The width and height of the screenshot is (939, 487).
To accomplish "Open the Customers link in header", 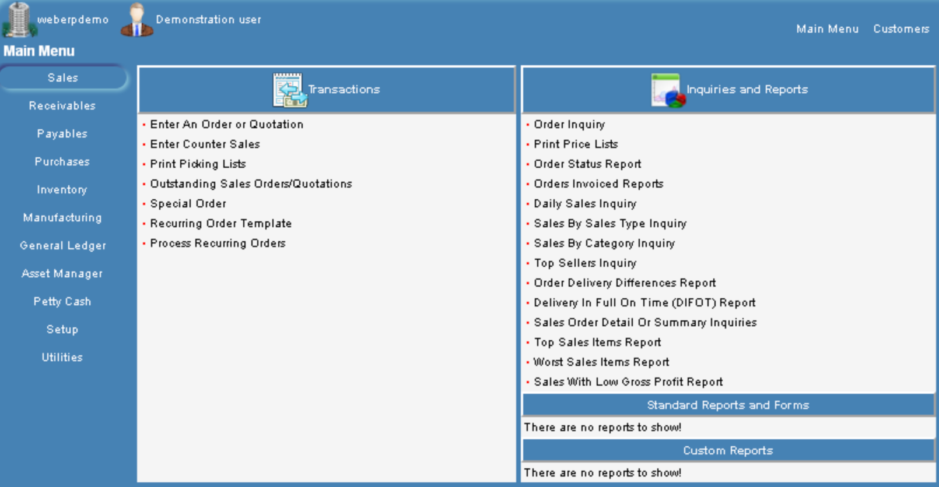I will (x=901, y=29).
